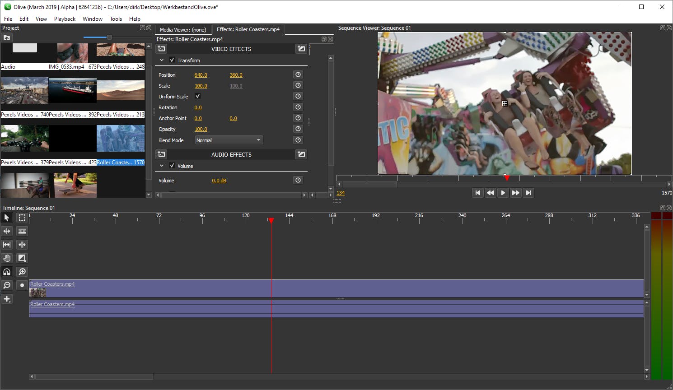Select the Ripple edit tool
The width and height of the screenshot is (673, 390).
click(7, 231)
